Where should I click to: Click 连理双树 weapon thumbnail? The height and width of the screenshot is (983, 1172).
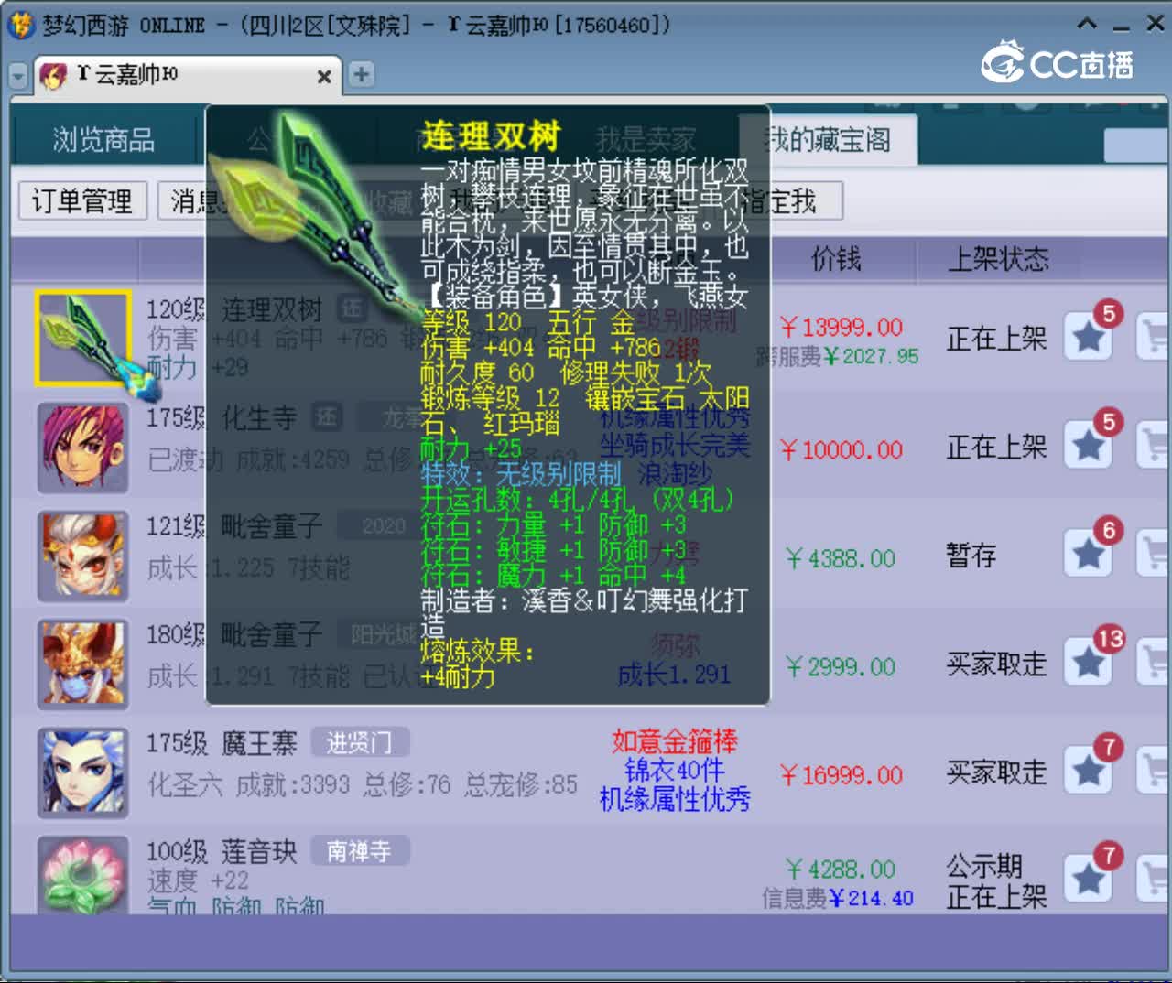pyautogui.click(x=83, y=339)
